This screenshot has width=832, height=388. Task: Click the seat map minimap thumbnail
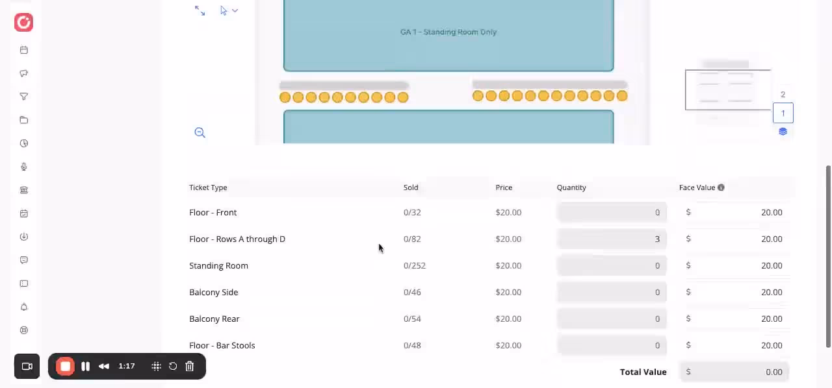click(728, 90)
